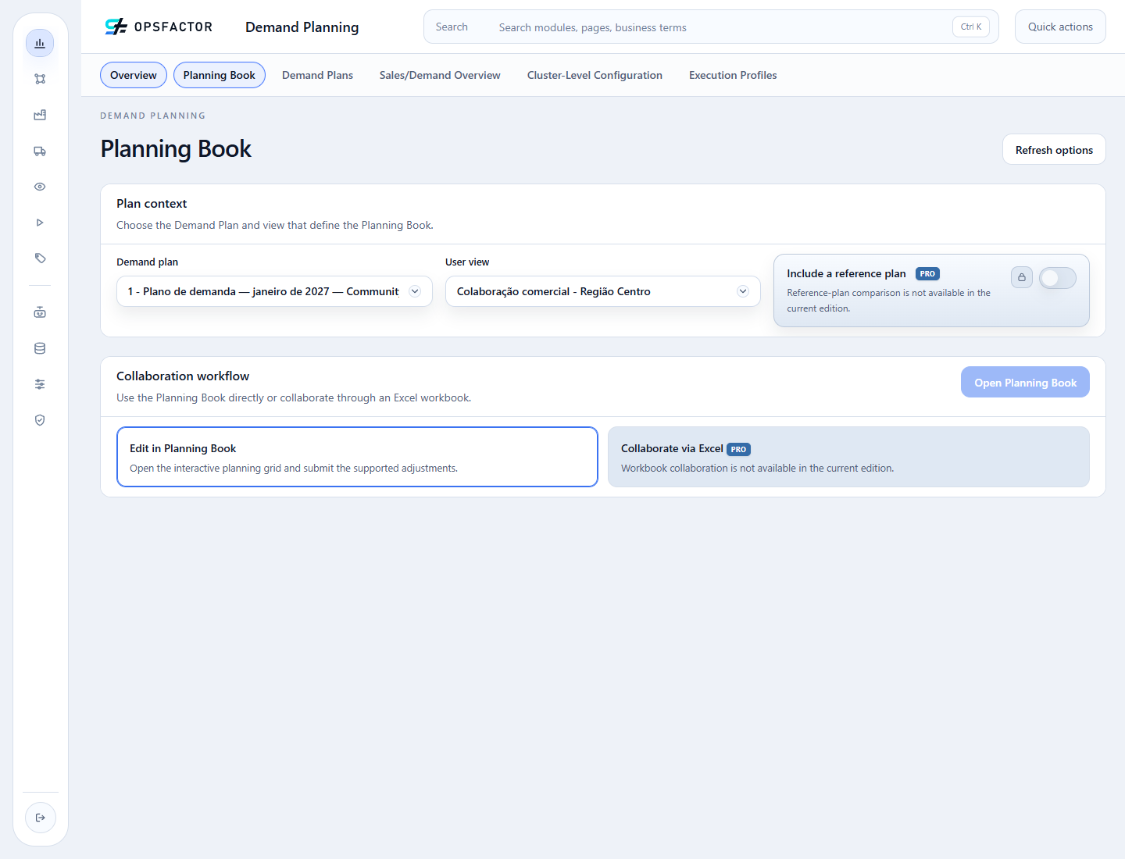Toggle Include a reference plan switch
The height and width of the screenshot is (859, 1125).
click(x=1058, y=278)
